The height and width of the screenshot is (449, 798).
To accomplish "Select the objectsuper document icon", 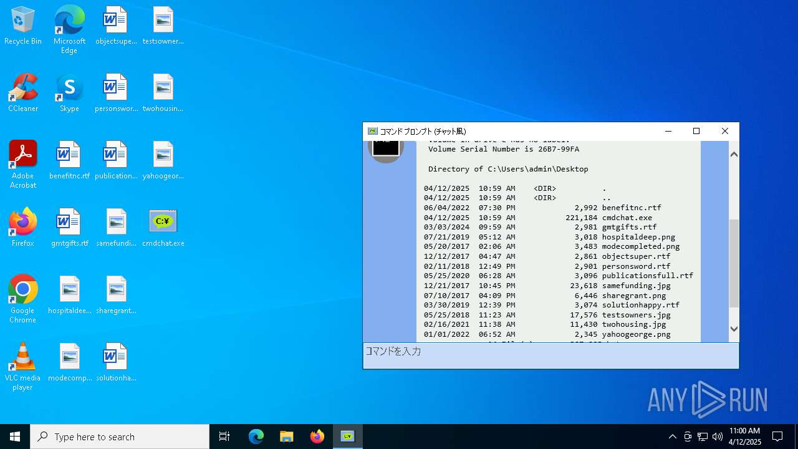I will click(116, 27).
